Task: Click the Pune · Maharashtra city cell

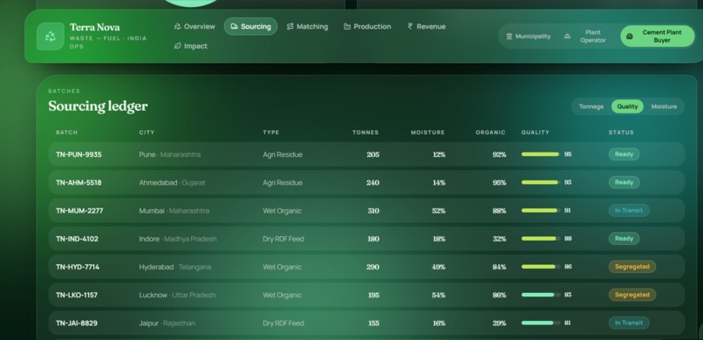Action: point(169,154)
